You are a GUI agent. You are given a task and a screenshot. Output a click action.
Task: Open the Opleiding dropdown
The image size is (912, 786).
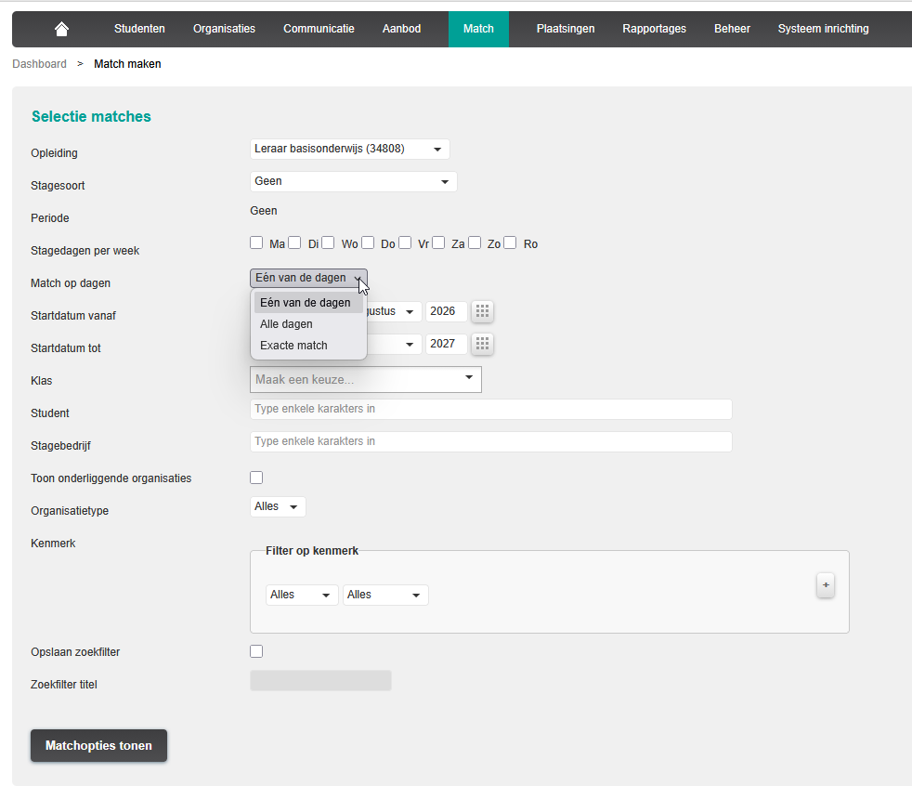[x=349, y=149]
